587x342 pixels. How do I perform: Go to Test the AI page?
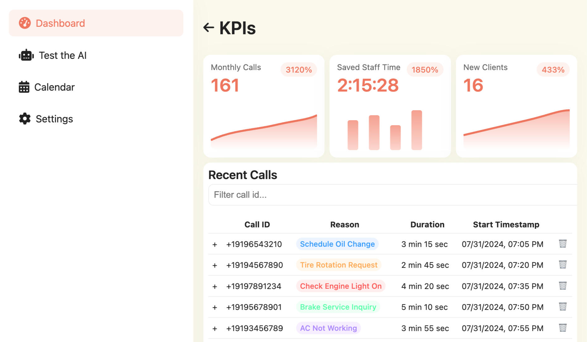click(62, 55)
